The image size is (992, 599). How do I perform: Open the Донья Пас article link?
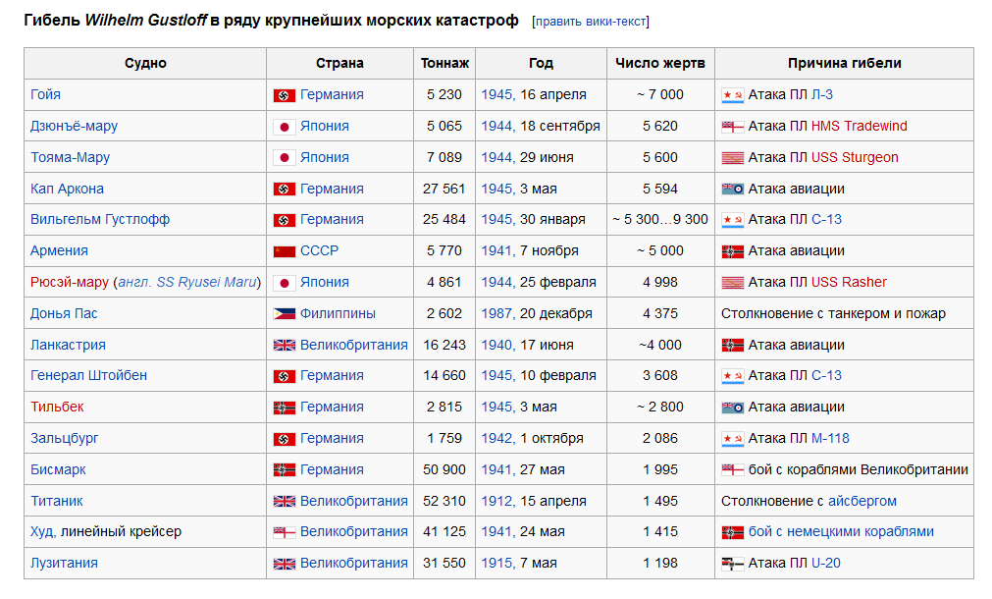point(64,314)
